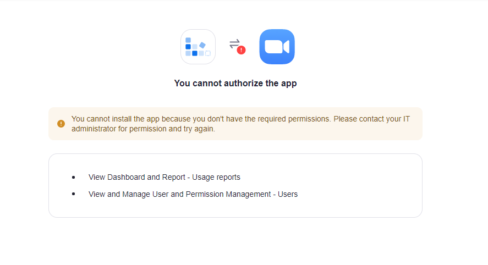
Task: Click the blue Zoom camera app icon
Action: (x=277, y=47)
